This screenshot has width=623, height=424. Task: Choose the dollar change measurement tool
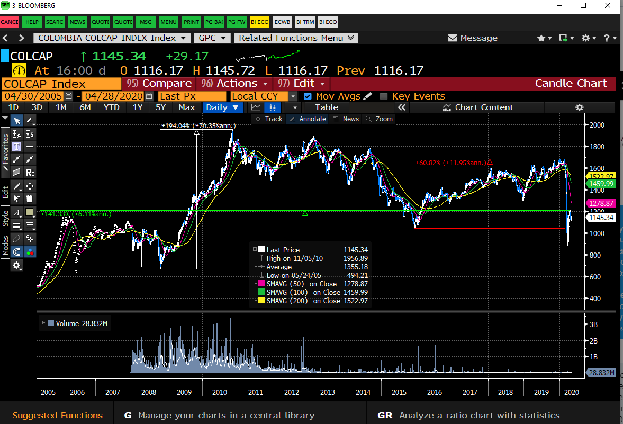coord(30,134)
